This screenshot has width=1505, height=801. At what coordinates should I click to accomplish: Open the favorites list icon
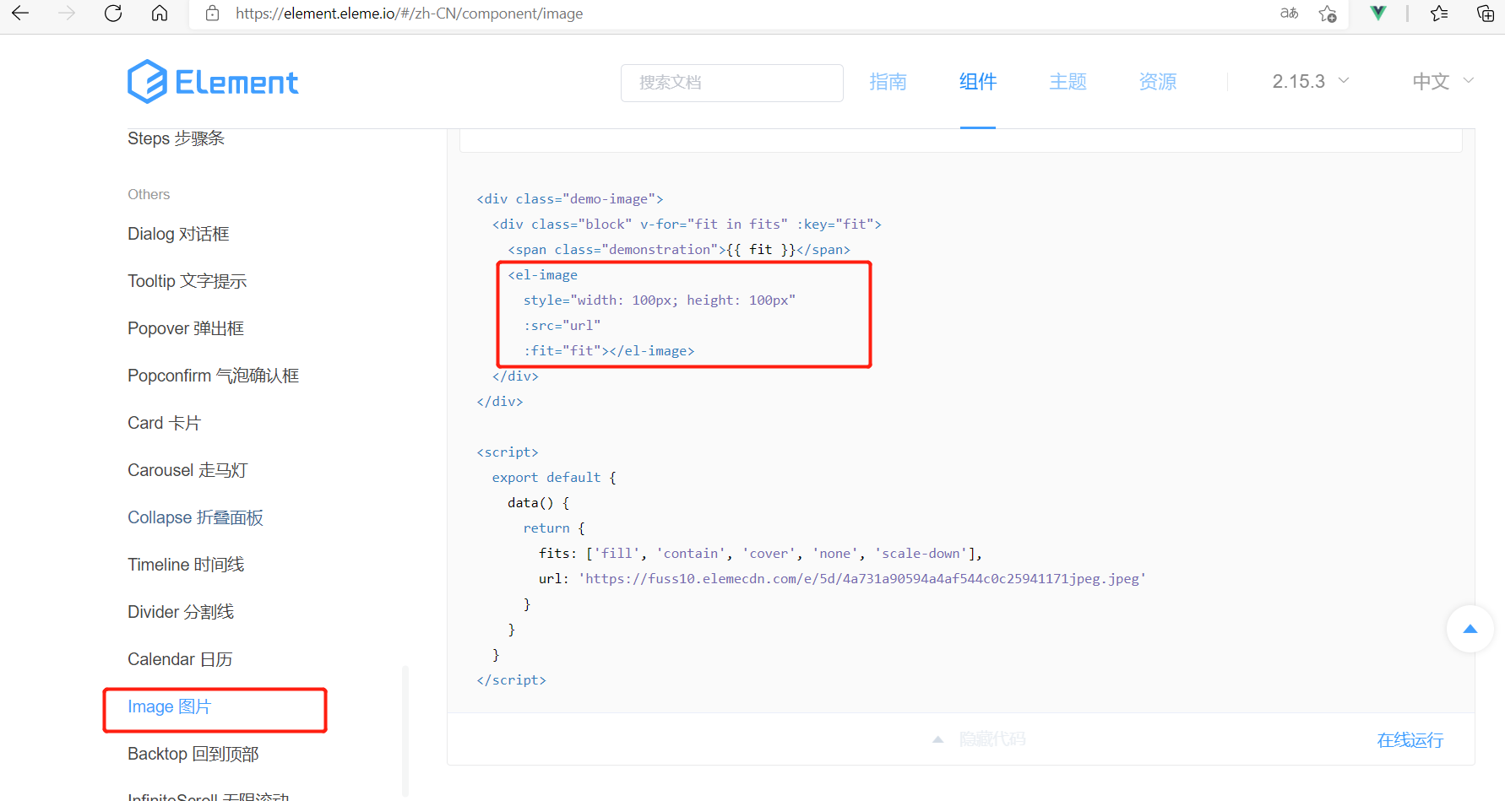[x=1439, y=14]
